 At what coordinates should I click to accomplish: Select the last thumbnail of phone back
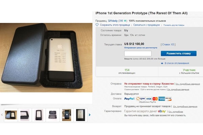point(81,115)
